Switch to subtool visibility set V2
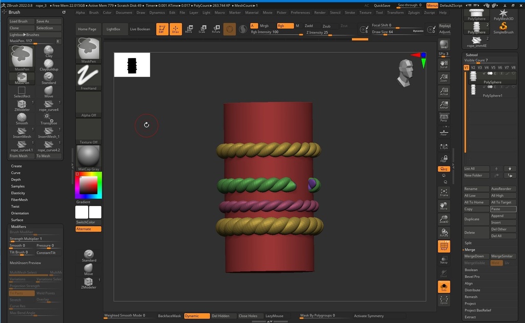Viewport: 525px width, 323px height. 473,67
